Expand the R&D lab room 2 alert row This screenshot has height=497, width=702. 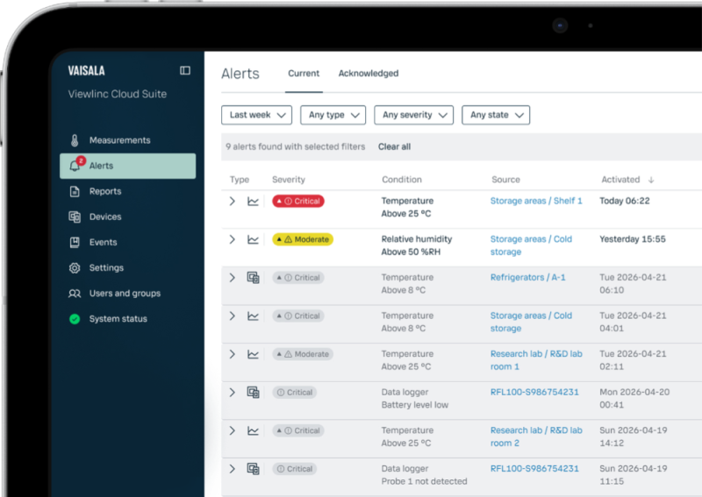232,430
